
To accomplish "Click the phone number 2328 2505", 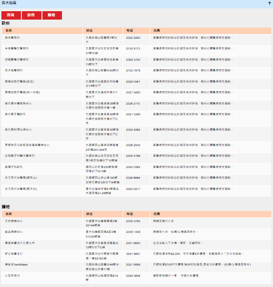I will [133, 145].
